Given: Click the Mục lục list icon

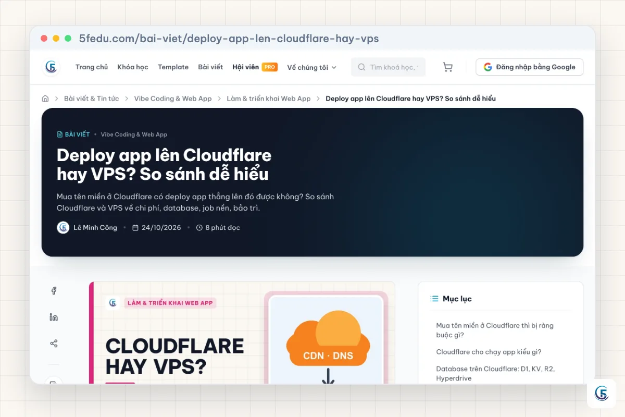Looking at the screenshot, I should pos(434,299).
